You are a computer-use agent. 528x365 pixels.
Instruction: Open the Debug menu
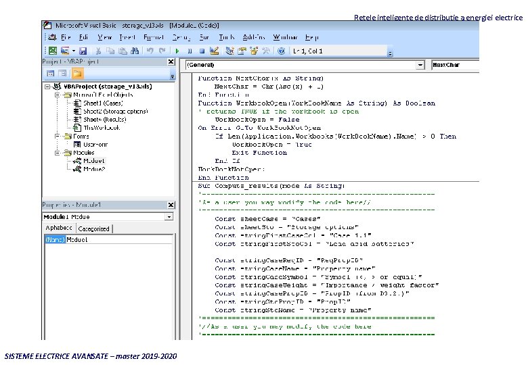click(181, 37)
